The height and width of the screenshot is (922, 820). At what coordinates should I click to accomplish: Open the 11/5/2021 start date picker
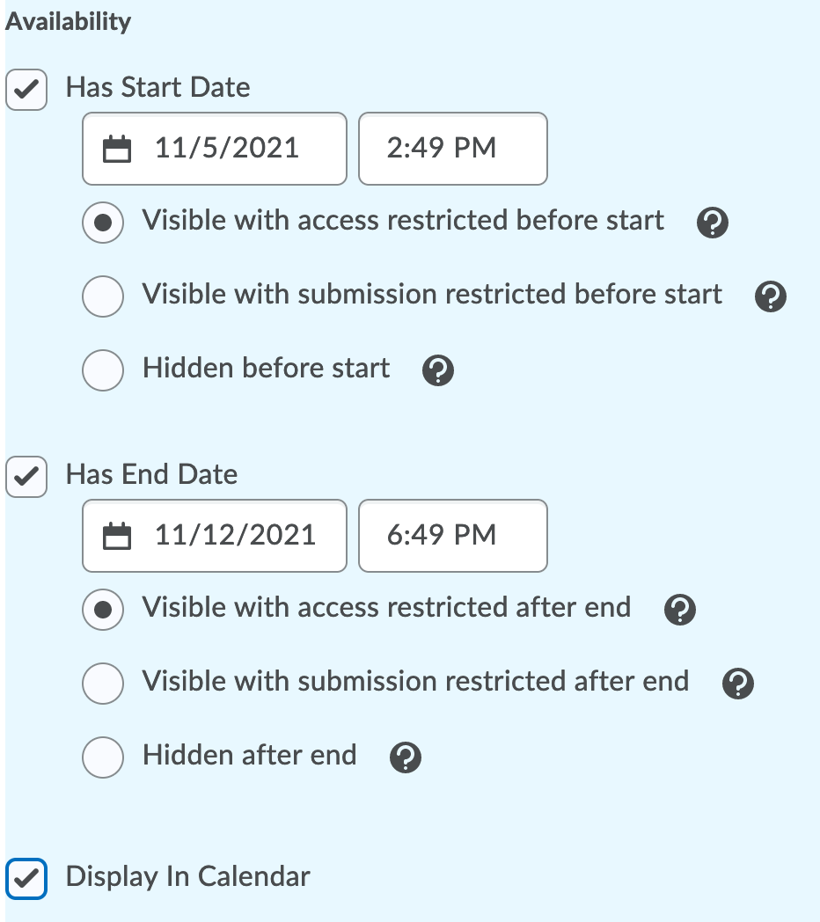point(225,149)
